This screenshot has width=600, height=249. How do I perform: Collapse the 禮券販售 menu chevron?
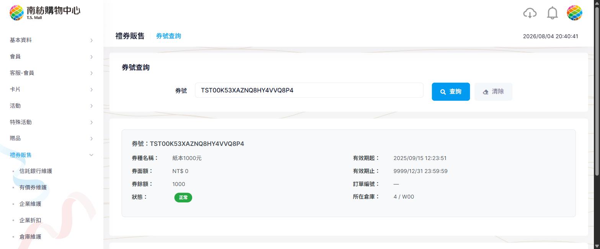pos(91,155)
